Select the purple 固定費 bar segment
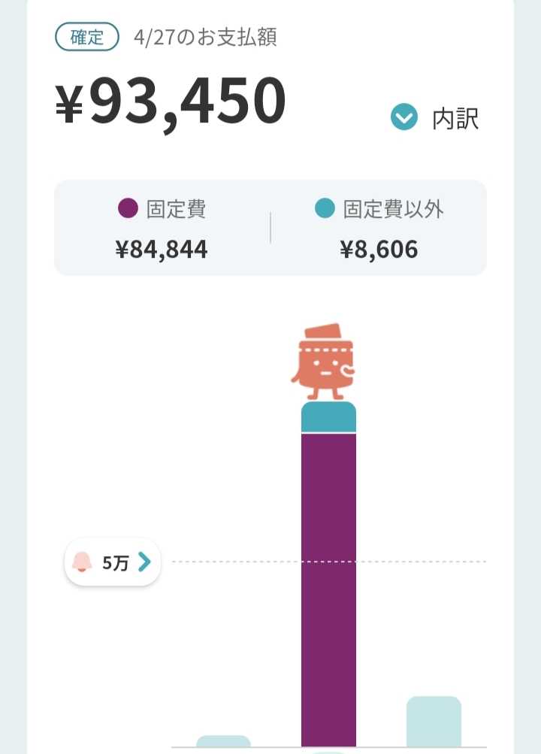 (x=328, y=590)
